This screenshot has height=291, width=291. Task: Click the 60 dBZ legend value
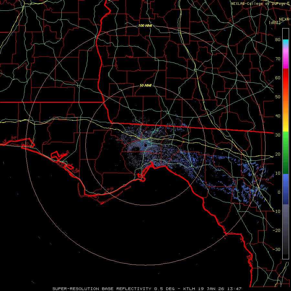click(278, 78)
